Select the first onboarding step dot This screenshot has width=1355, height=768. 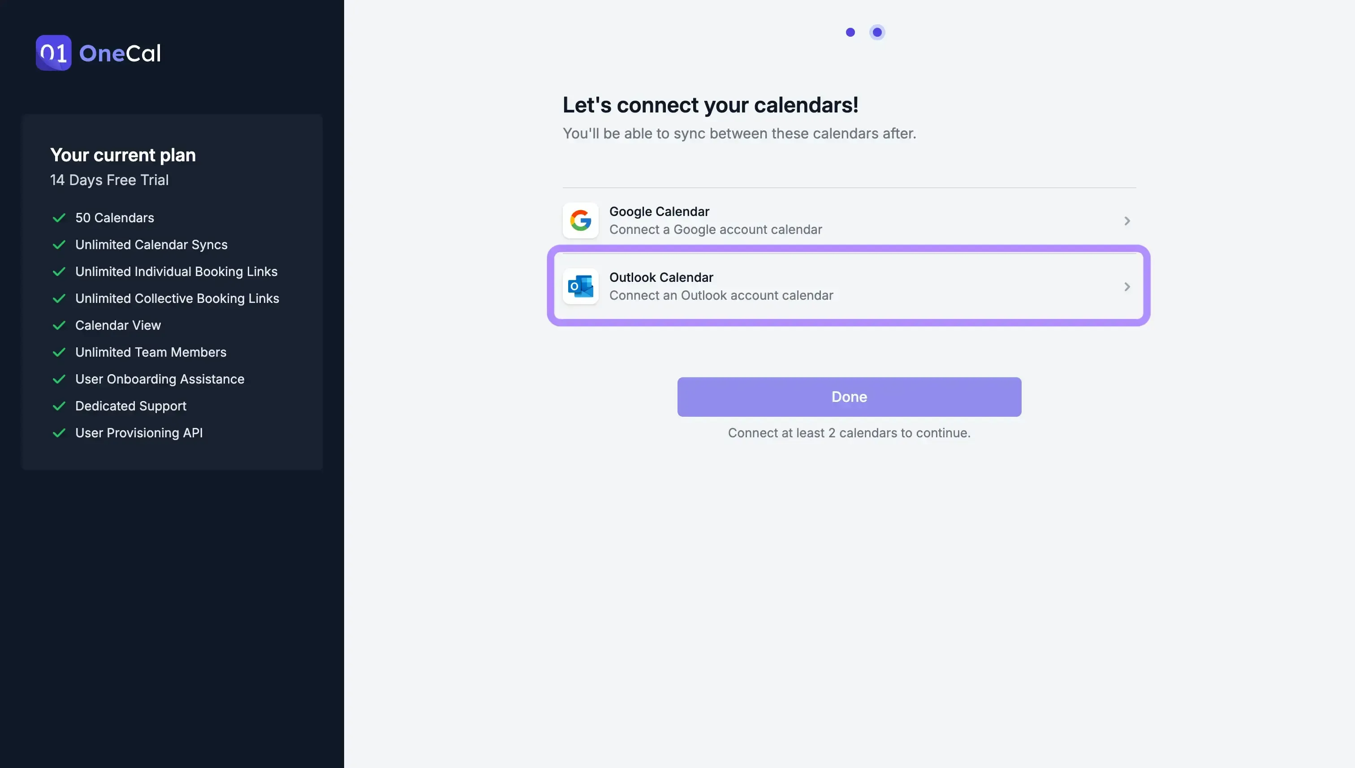click(850, 32)
